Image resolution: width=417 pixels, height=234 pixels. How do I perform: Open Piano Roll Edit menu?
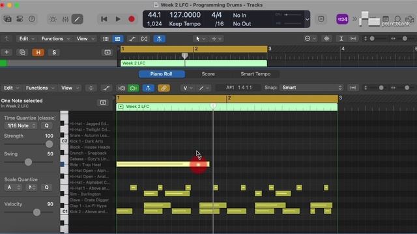pyautogui.click(x=11, y=88)
